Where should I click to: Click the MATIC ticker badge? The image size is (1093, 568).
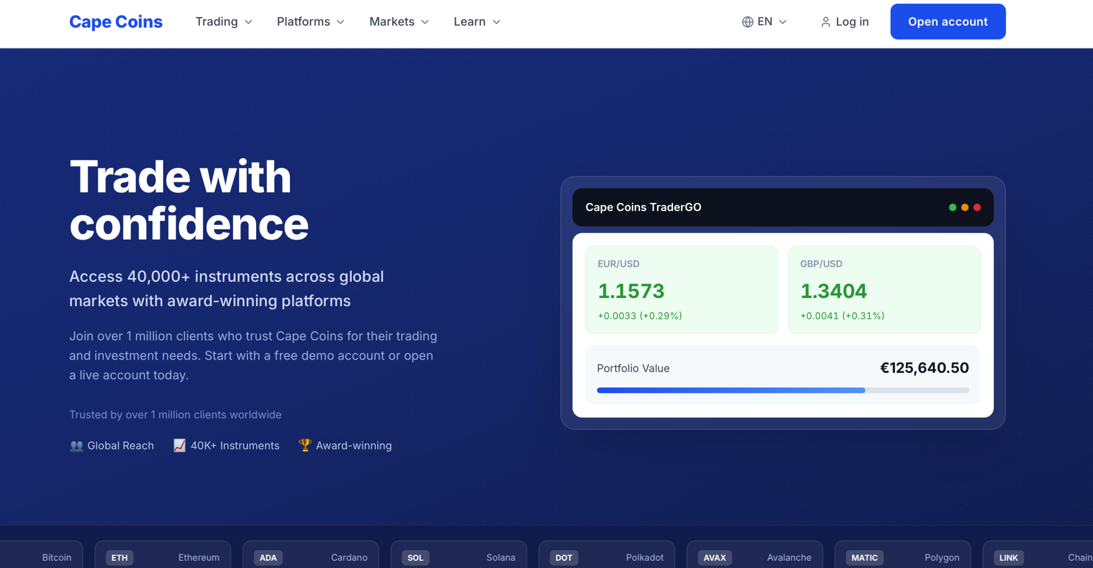pos(865,558)
